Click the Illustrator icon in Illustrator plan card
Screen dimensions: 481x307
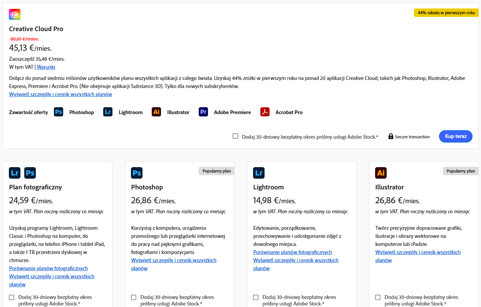381,173
